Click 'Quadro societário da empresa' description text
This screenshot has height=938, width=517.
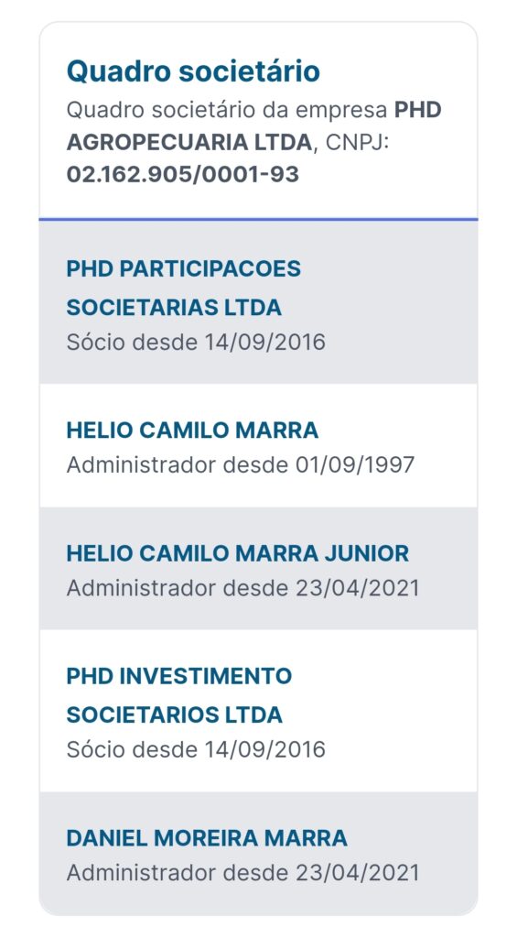[x=227, y=111]
